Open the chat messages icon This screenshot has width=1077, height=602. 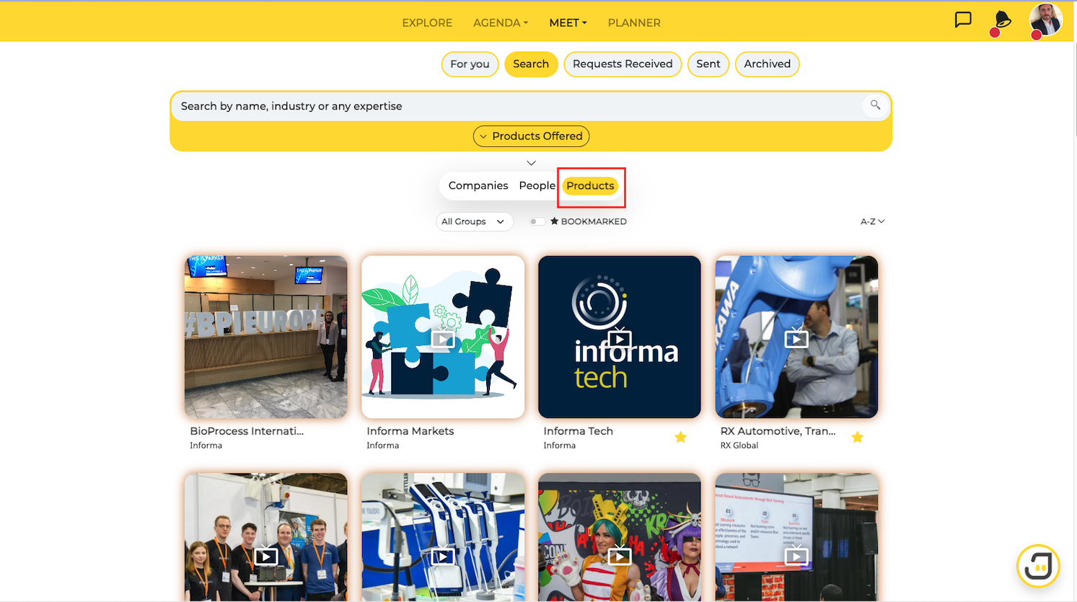[963, 19]
